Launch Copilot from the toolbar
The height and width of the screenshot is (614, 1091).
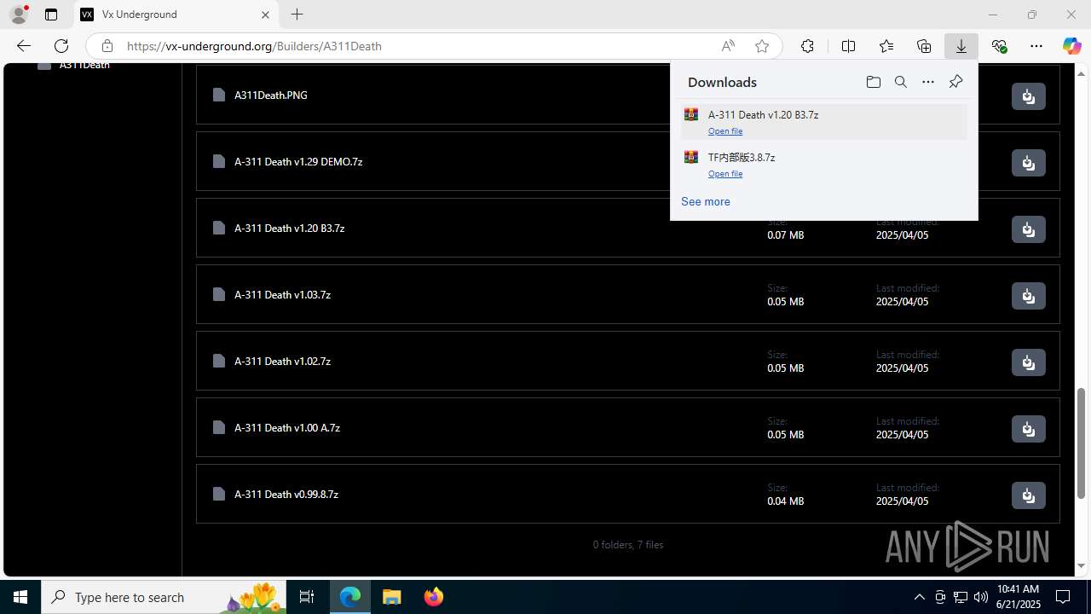click(1071, 46)
